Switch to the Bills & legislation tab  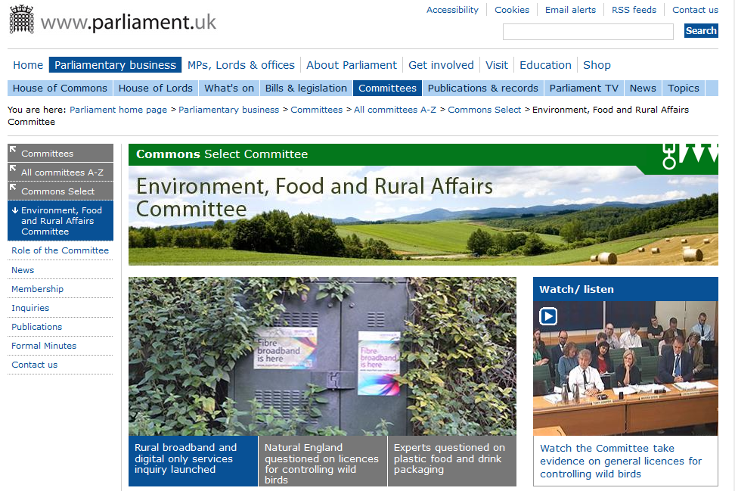(x=306, y=89)
